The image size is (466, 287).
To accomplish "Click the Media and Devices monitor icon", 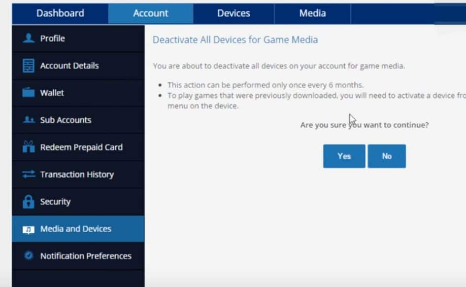I will [29, 229].
